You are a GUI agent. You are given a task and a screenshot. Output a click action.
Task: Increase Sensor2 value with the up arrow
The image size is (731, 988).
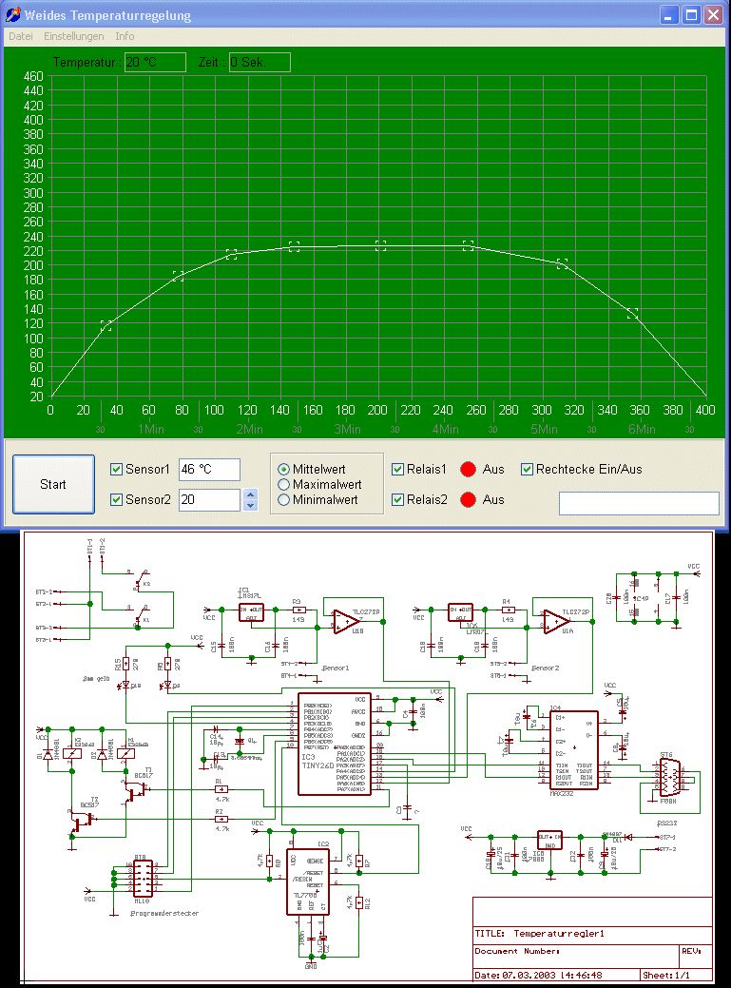tap(251, 494)
